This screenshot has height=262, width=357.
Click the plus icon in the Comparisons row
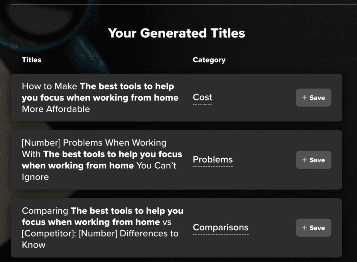click(x=304, y=228)
